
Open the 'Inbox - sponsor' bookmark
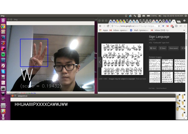click(x=119, y=30)
